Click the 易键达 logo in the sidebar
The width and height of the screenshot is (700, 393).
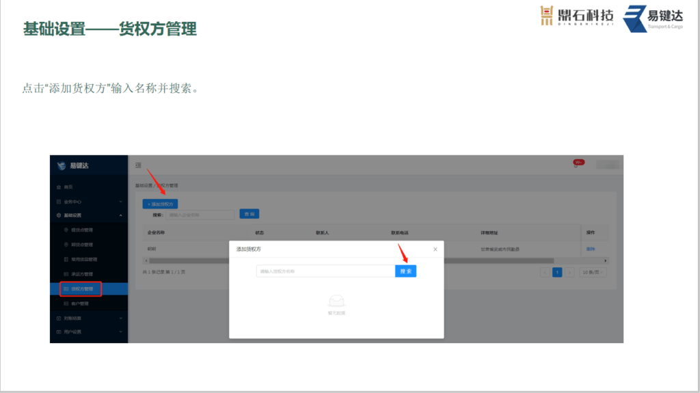tap(73, 165)
